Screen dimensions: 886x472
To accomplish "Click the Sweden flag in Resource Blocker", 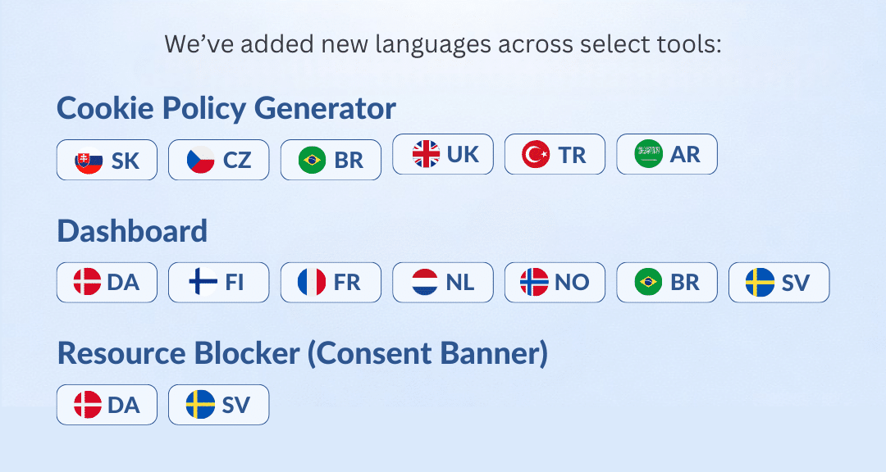I will [x=200, y=405].
